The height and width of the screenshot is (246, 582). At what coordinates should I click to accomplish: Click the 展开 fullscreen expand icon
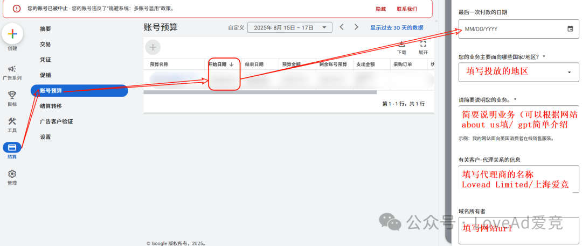pyautogui.click(x=423, y=45)
